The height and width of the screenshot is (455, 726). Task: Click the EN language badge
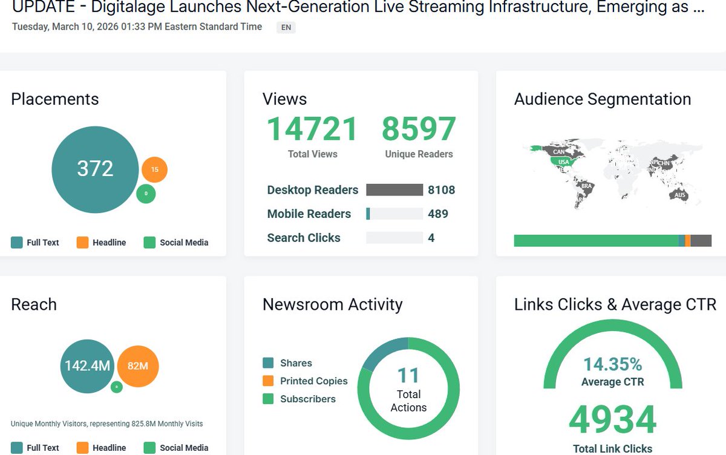pos(286,27)
